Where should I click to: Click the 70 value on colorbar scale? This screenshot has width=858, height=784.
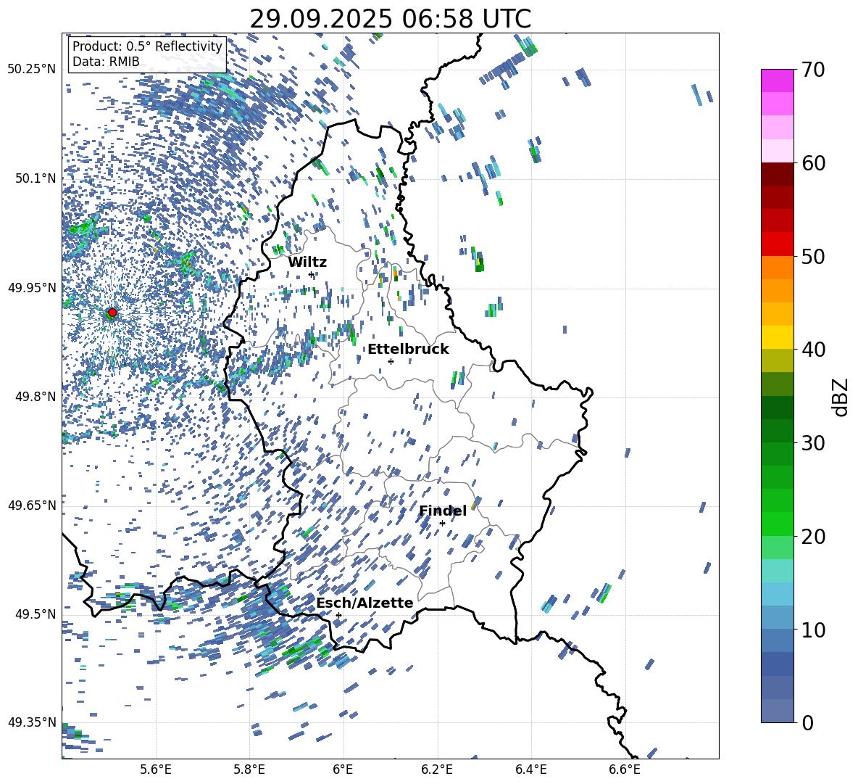(x=816, y=70)
